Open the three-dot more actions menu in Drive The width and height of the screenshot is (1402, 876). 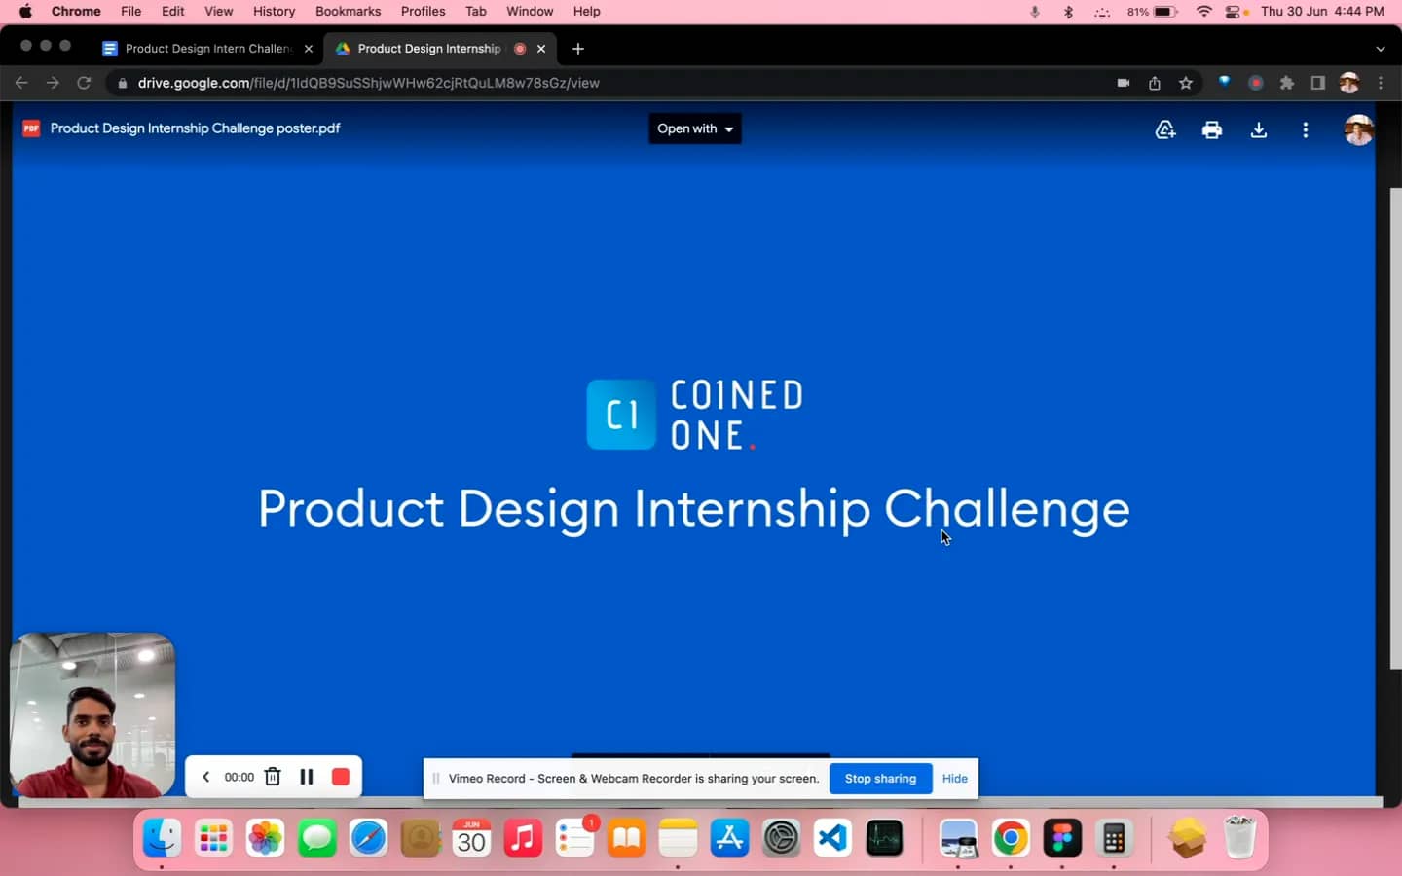1306,129
